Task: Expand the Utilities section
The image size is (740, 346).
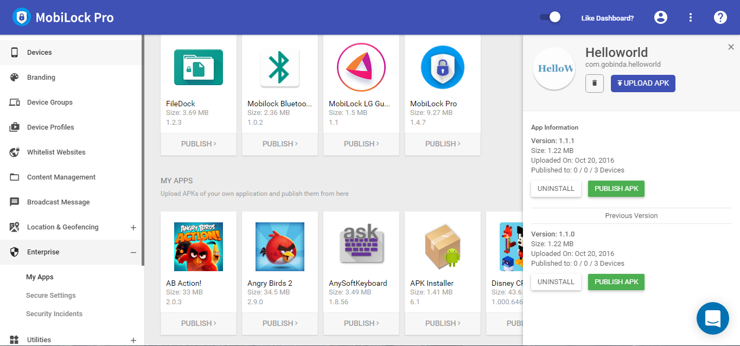Action: [133, 340]
